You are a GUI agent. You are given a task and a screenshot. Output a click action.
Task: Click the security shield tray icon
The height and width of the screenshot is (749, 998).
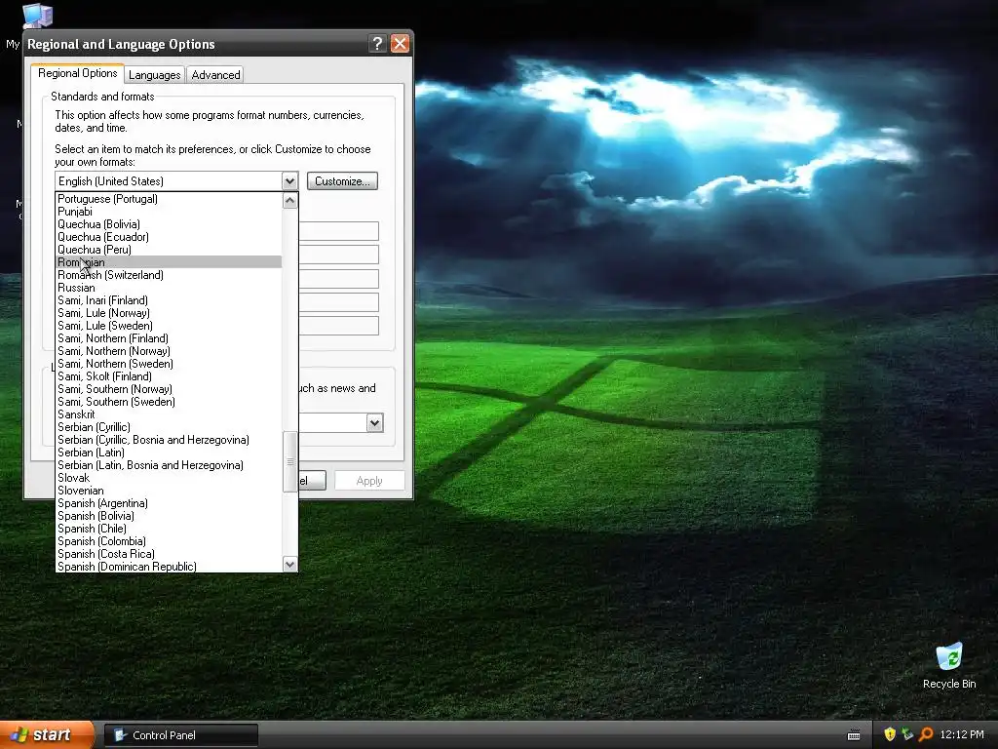click(x=890, y=734)
